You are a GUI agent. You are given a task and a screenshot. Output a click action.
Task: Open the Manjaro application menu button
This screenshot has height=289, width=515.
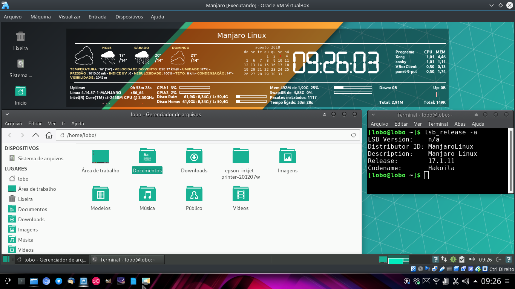point(6,259)
